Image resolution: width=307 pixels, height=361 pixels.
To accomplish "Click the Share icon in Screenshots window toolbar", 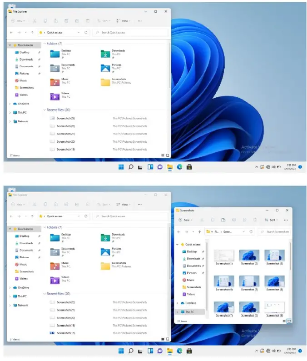I will pos(244,220).
